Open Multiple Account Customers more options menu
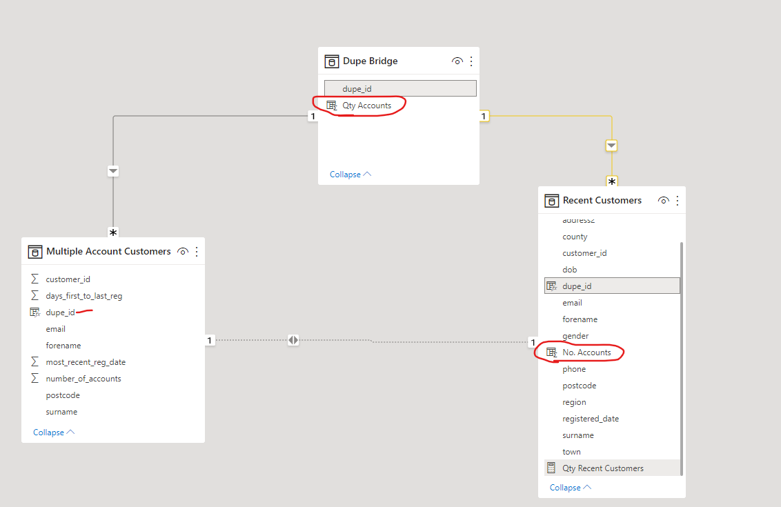781x507 pixels. 197,252
